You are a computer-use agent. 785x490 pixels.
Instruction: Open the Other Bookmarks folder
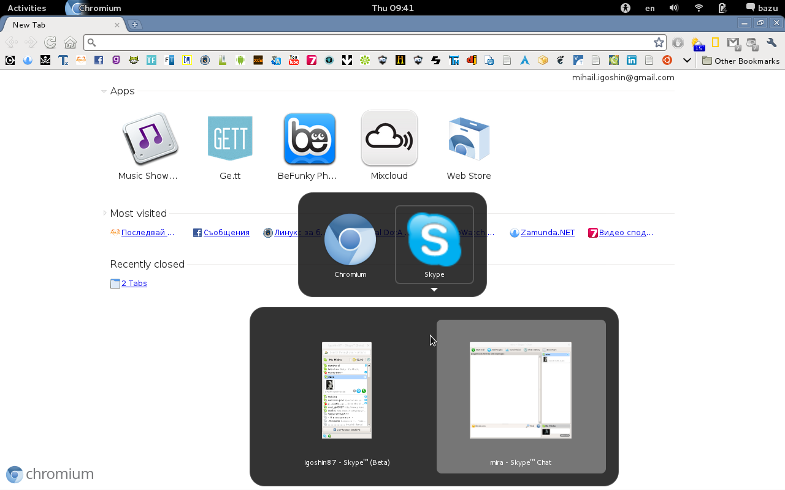pyautogui.click(x=741, y=61)
